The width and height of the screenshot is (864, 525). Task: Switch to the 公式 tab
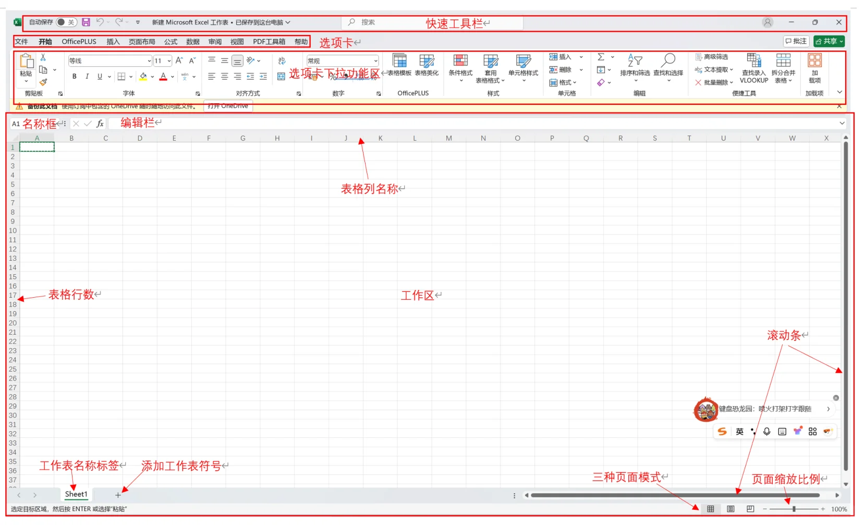coord(171,42)
